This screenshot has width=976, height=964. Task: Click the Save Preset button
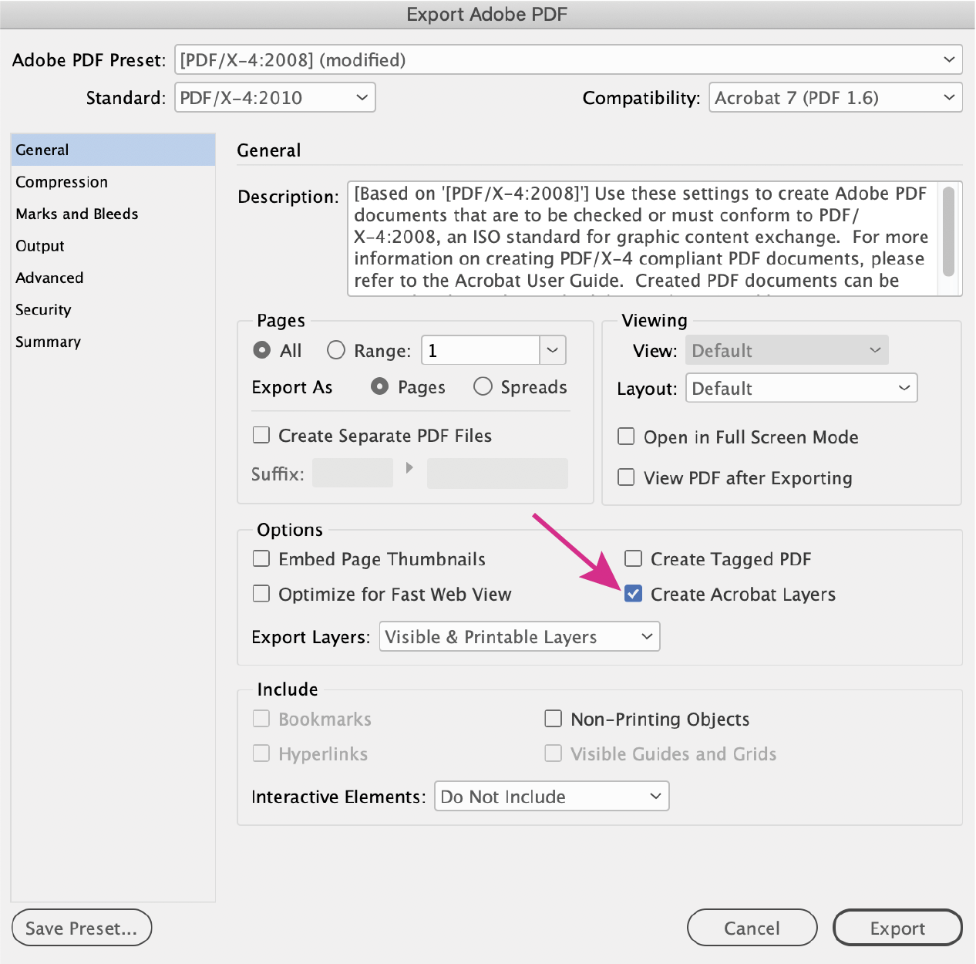click(x=81, y=928)
